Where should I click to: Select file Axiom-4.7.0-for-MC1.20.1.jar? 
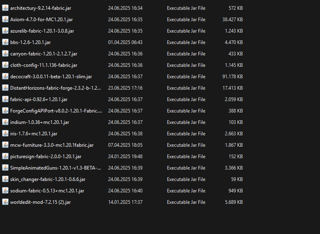pos(42,20)
